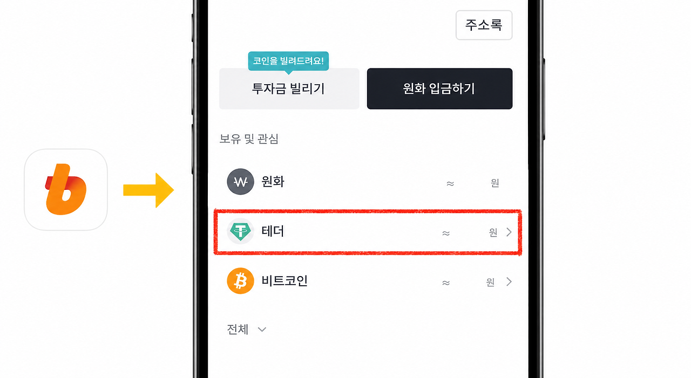Select the 비트코인 asset label
691x378 pixels.
pos(284,281)
